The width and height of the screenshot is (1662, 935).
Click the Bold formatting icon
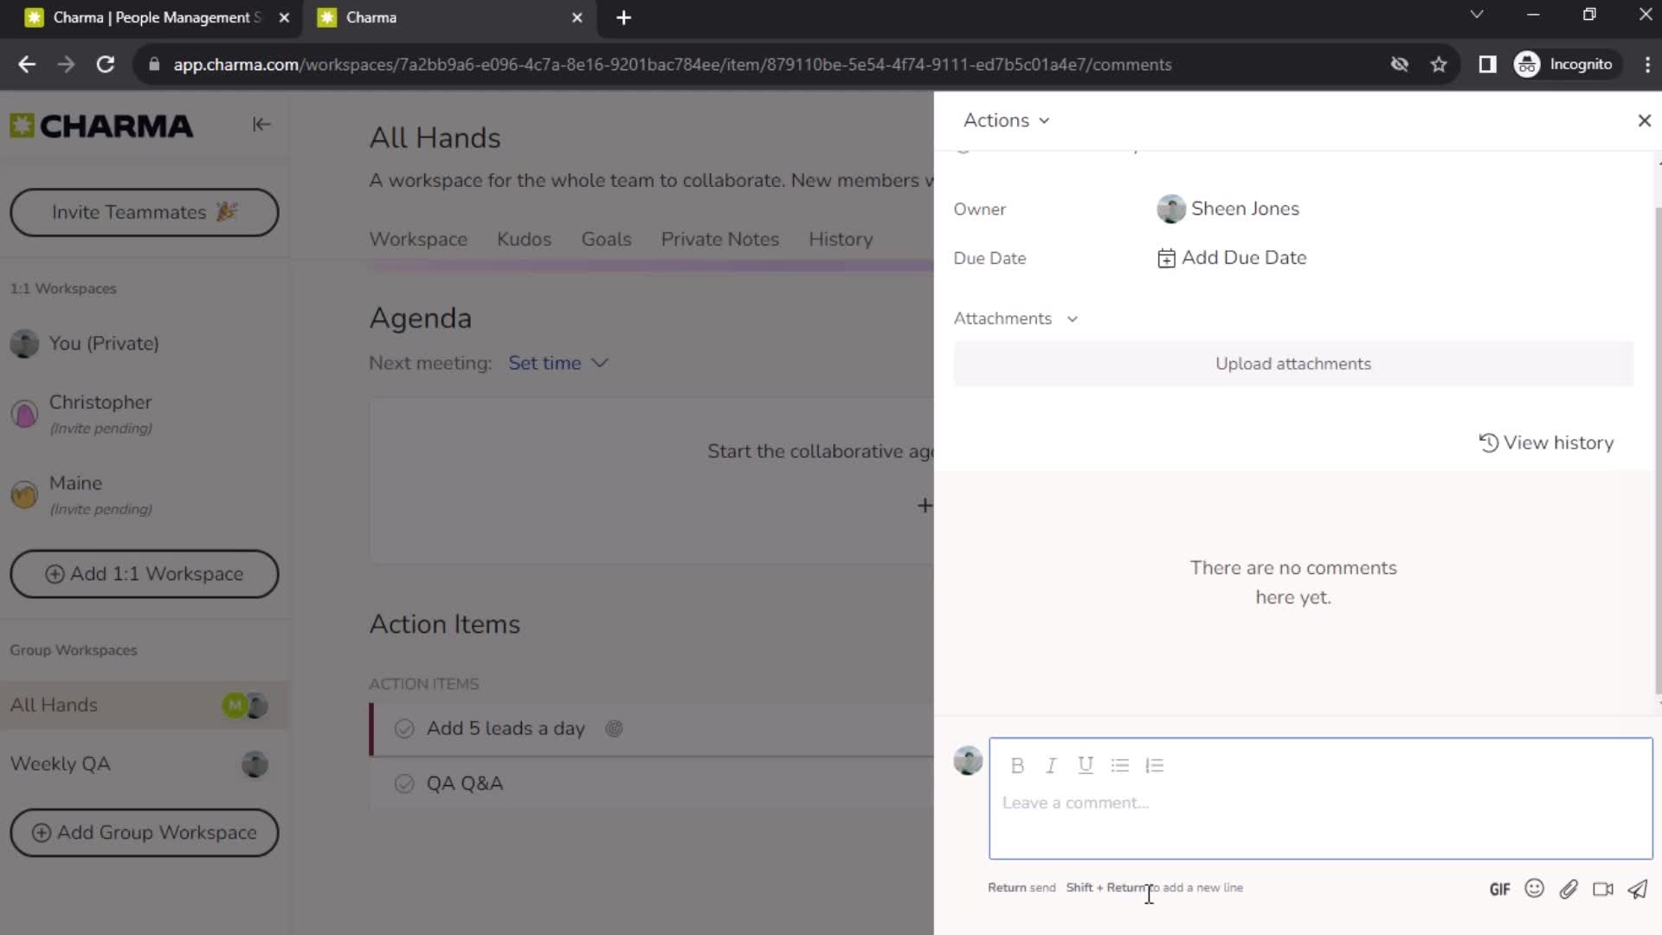click(1017, 765)
